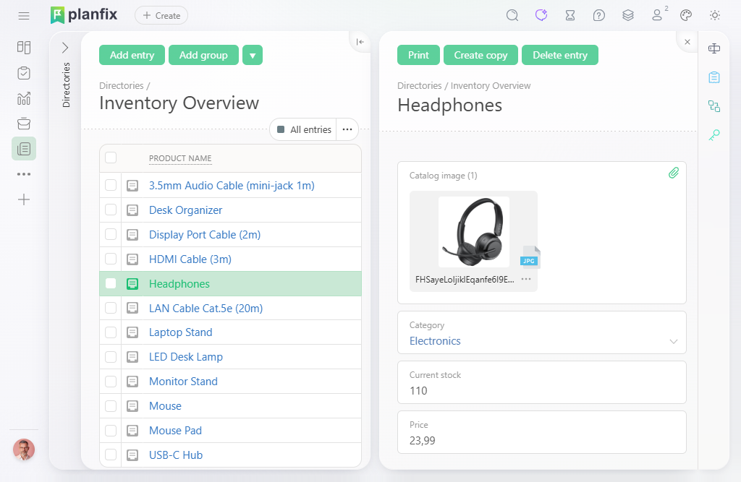
Task: Open the entry icon for Mouse Pad row
Action: coord(132,431)
